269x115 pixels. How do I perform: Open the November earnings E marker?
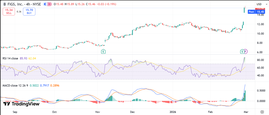click(x=104, y=52)
